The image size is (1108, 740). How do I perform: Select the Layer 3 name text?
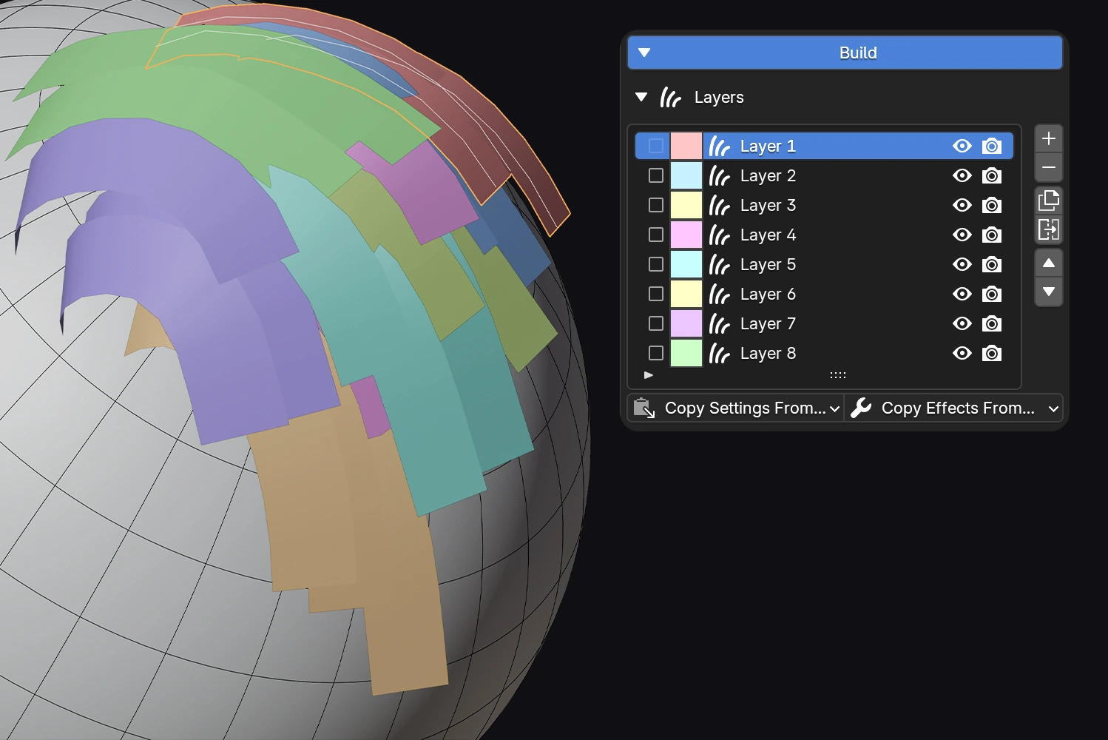768,206
